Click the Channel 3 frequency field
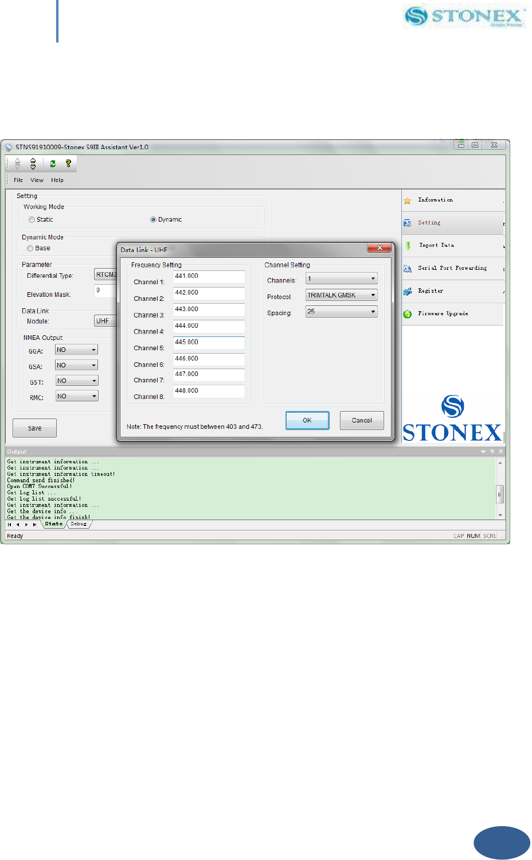This screenshot has width=532, height=860. coord(209,309)
